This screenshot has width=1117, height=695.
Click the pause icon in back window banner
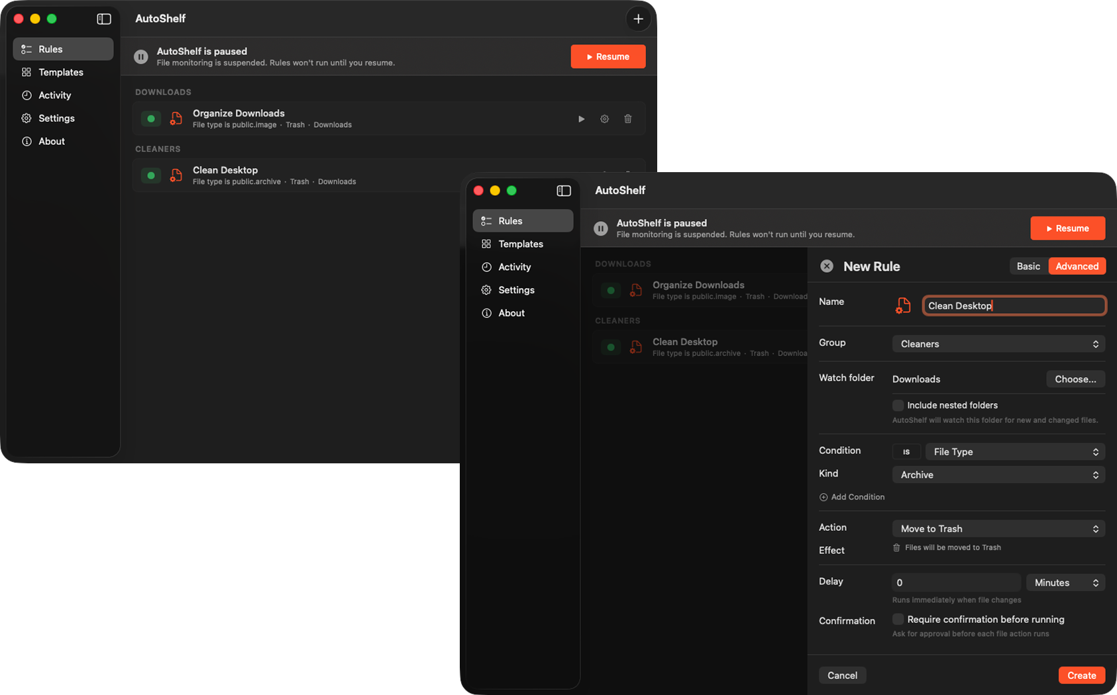coord(141,57)
